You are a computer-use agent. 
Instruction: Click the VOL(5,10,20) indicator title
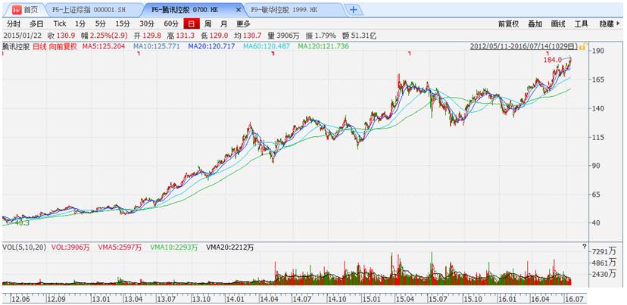23,247
